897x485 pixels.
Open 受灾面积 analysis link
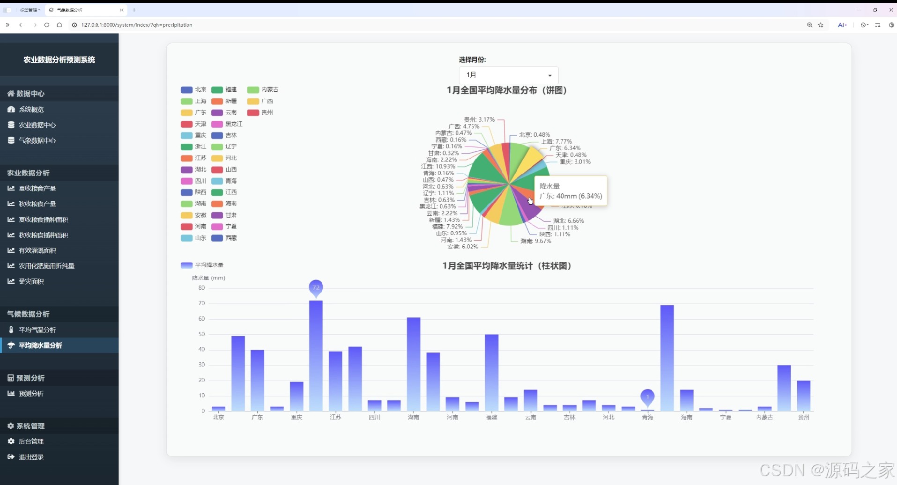(x=31, y=281)
